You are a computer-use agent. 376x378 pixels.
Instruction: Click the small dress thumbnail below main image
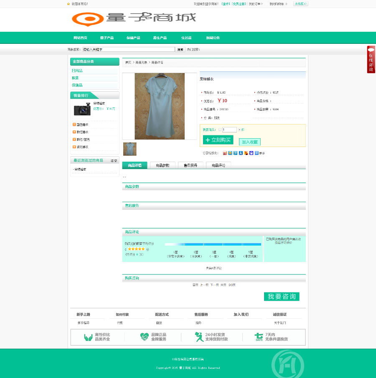point(130,149)
